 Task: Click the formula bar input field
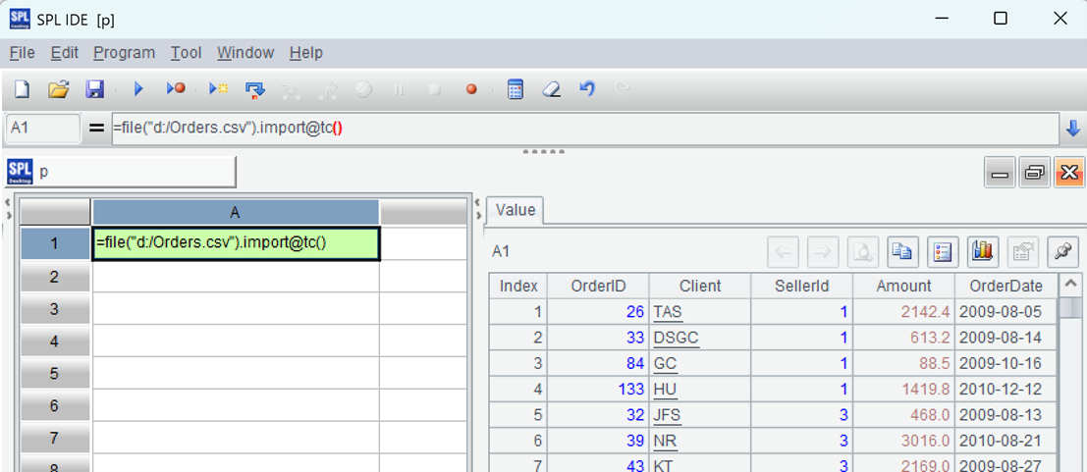(583, 129)
